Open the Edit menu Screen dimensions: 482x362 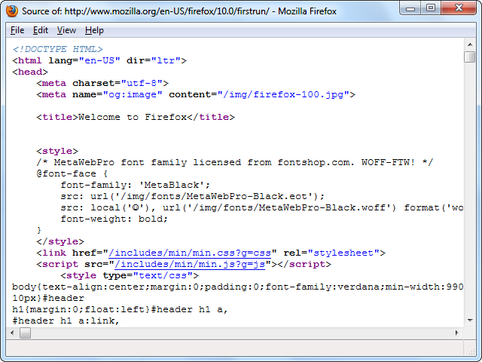(41, 30)
